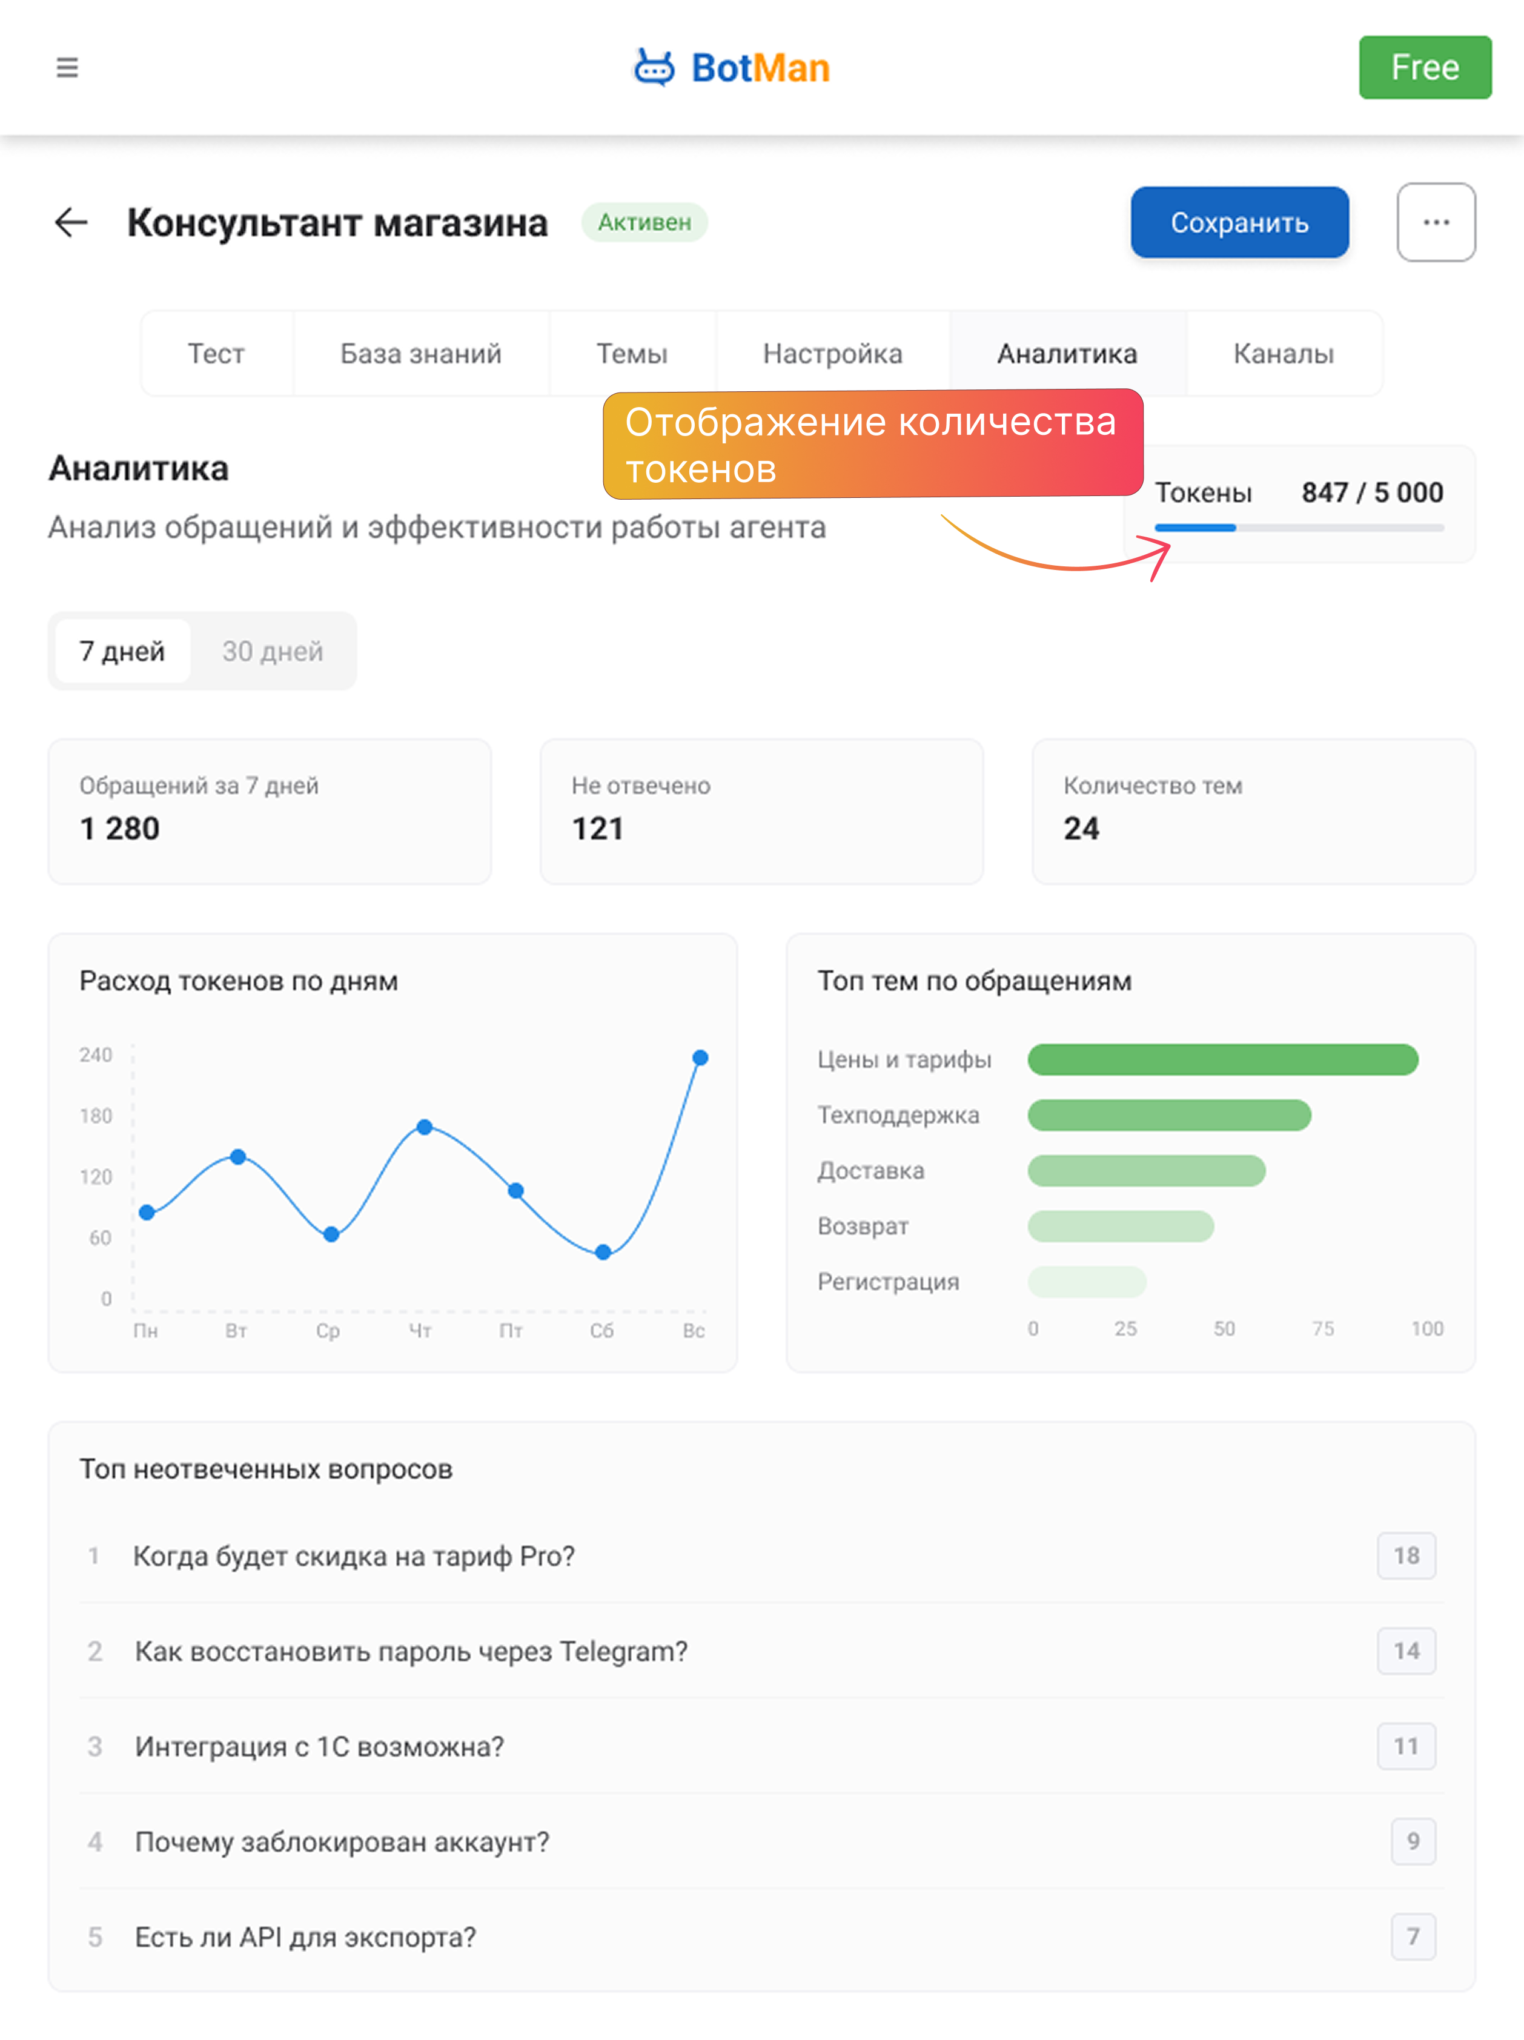
Task: Click the Активен status badge
Action: tap(644, 222)
